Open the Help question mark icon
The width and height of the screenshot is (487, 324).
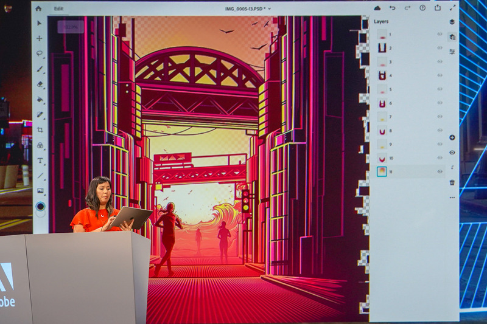[x=422, y=8]
